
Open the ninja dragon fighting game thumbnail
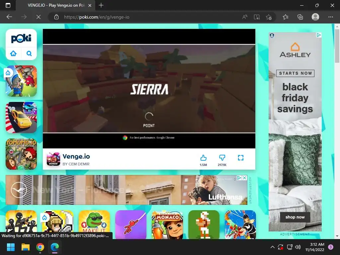(240, 224)
